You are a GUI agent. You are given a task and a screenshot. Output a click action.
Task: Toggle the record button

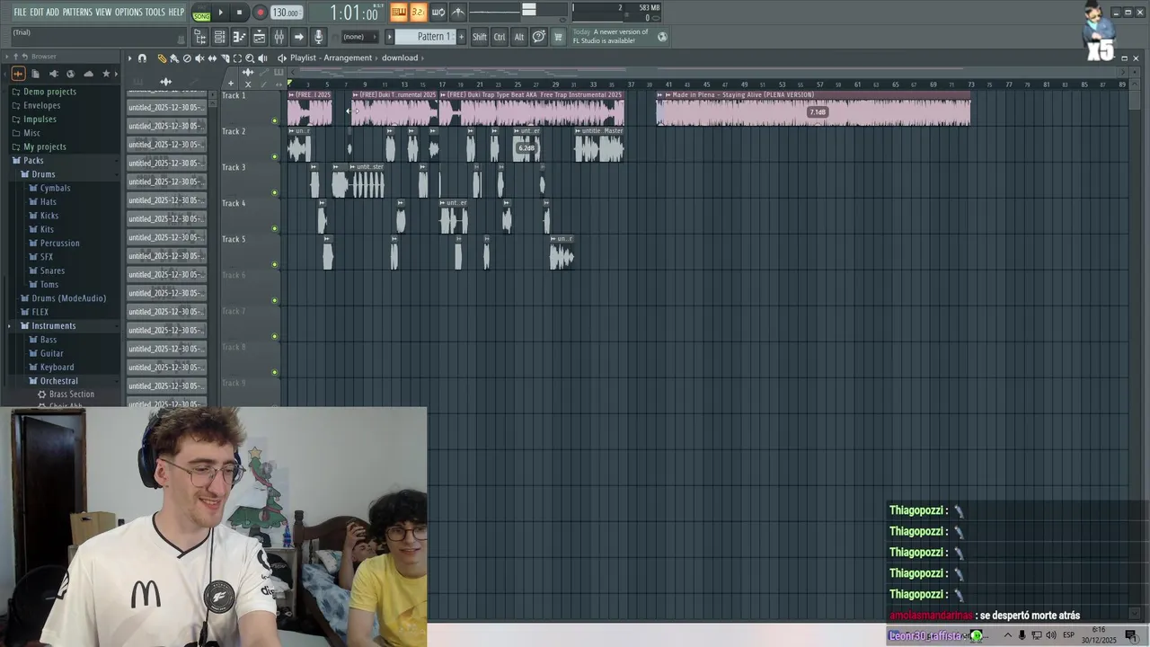260,13
